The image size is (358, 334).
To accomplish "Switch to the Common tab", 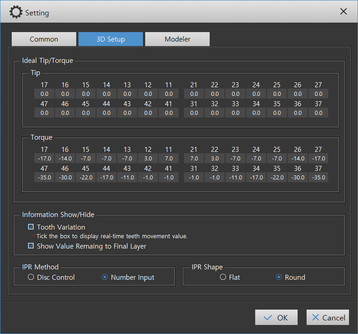I will coord(44,39).
